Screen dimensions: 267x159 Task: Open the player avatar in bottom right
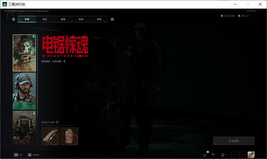coord(251,155)
